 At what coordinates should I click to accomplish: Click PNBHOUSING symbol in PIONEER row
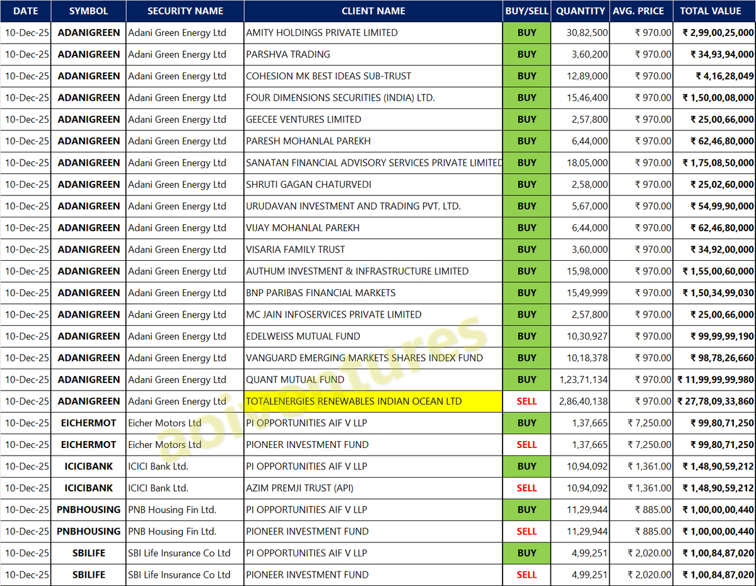pos(88,532)
